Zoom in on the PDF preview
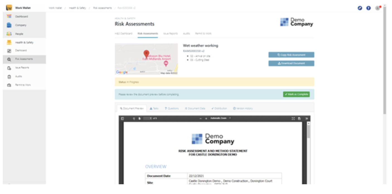 coord(206,118)
